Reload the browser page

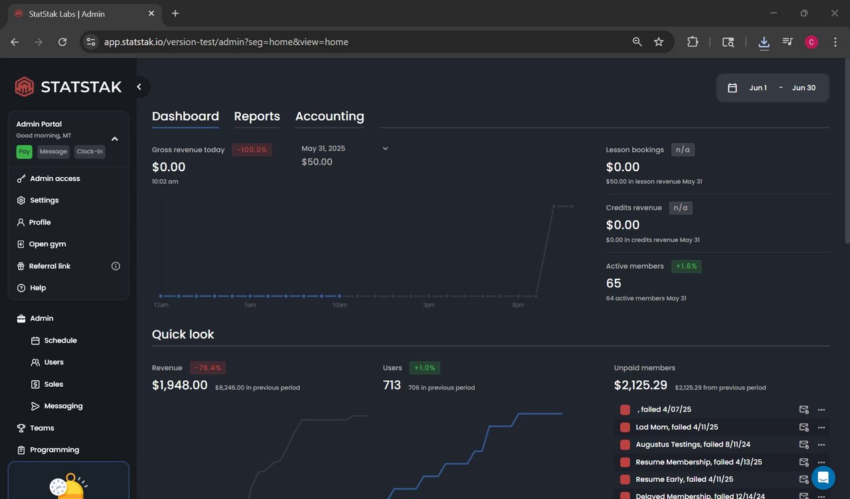coord(62,42)
